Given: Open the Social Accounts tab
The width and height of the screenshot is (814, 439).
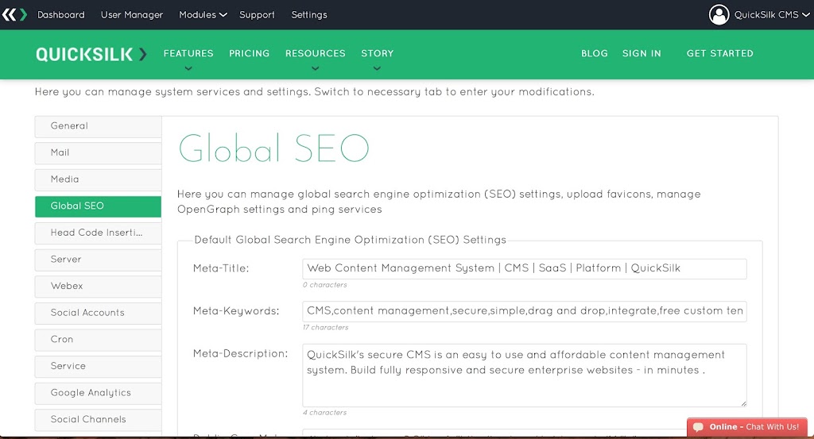Looking at the screenshot, I should (98, 313).
